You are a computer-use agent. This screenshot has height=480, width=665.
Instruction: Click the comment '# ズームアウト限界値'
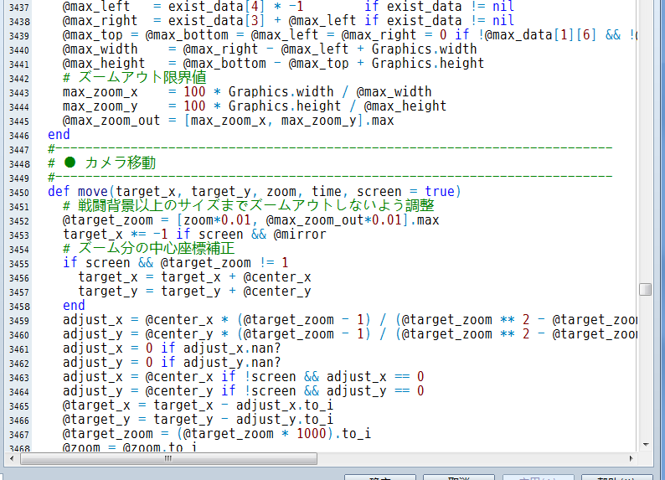point(135,78)
